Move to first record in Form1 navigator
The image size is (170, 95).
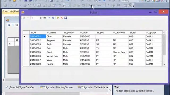pyautogui.click(x=24, y=18)
